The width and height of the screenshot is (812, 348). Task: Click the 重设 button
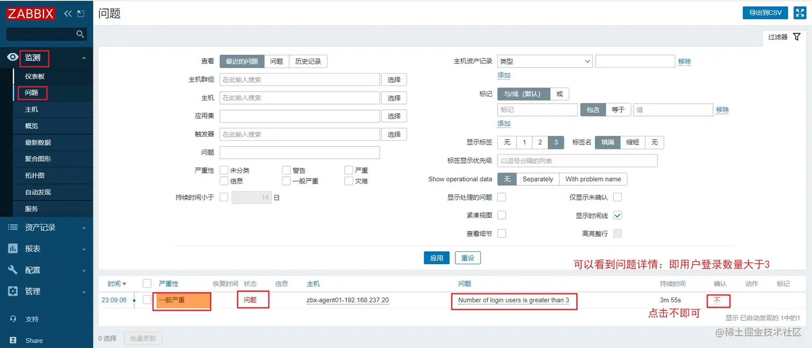click(x=468, y=258)
